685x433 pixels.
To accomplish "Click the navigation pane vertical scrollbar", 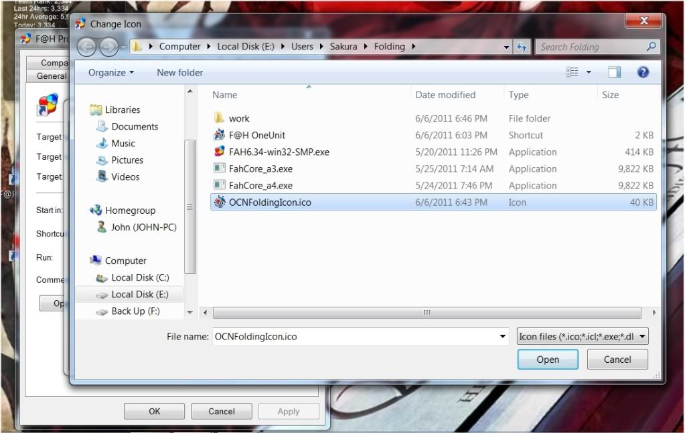I will (190, 206).
